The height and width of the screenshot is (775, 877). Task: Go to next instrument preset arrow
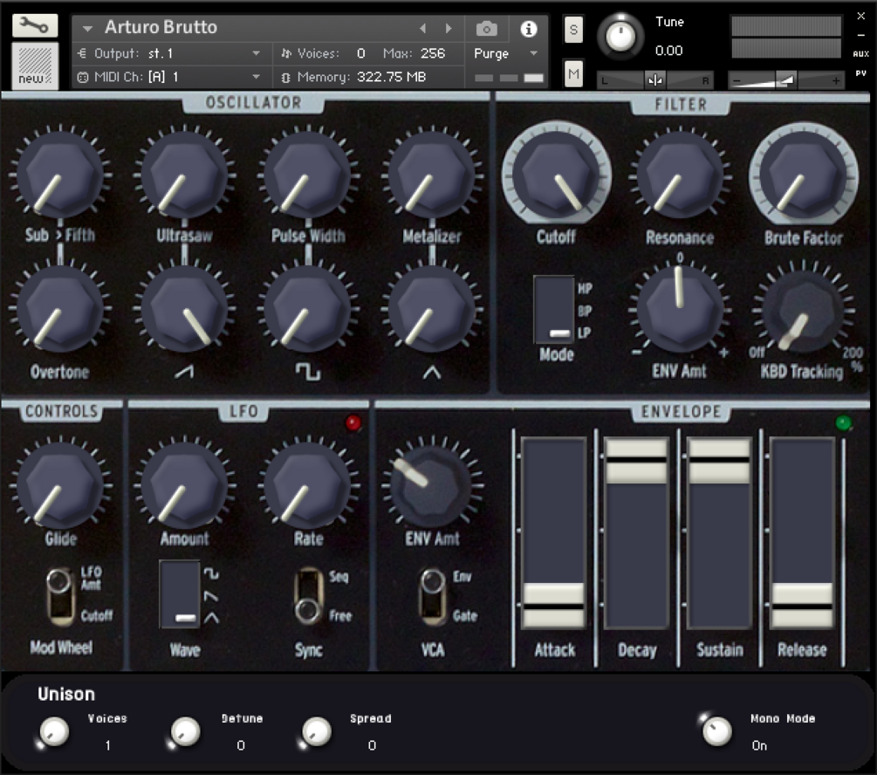click(448, 28)
